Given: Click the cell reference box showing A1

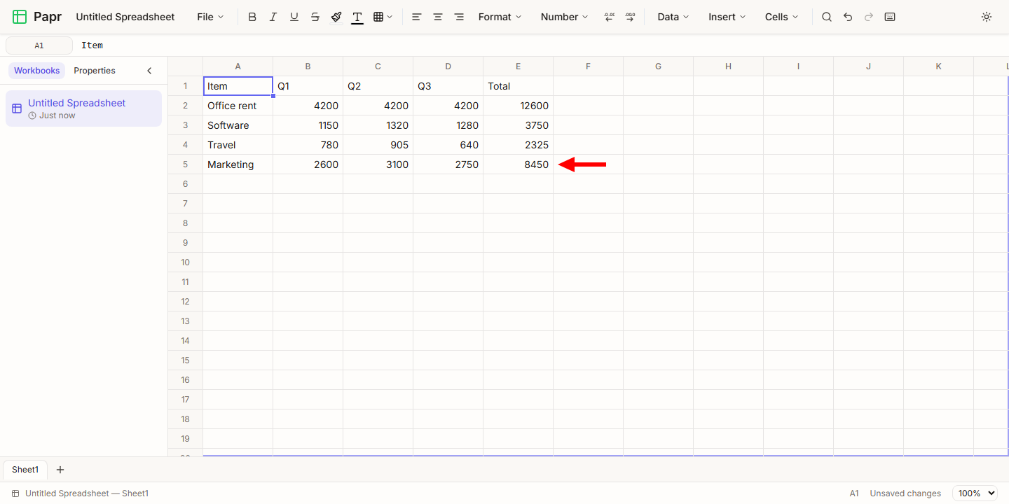Looking at the screenshot, I should tap(39, 45).
